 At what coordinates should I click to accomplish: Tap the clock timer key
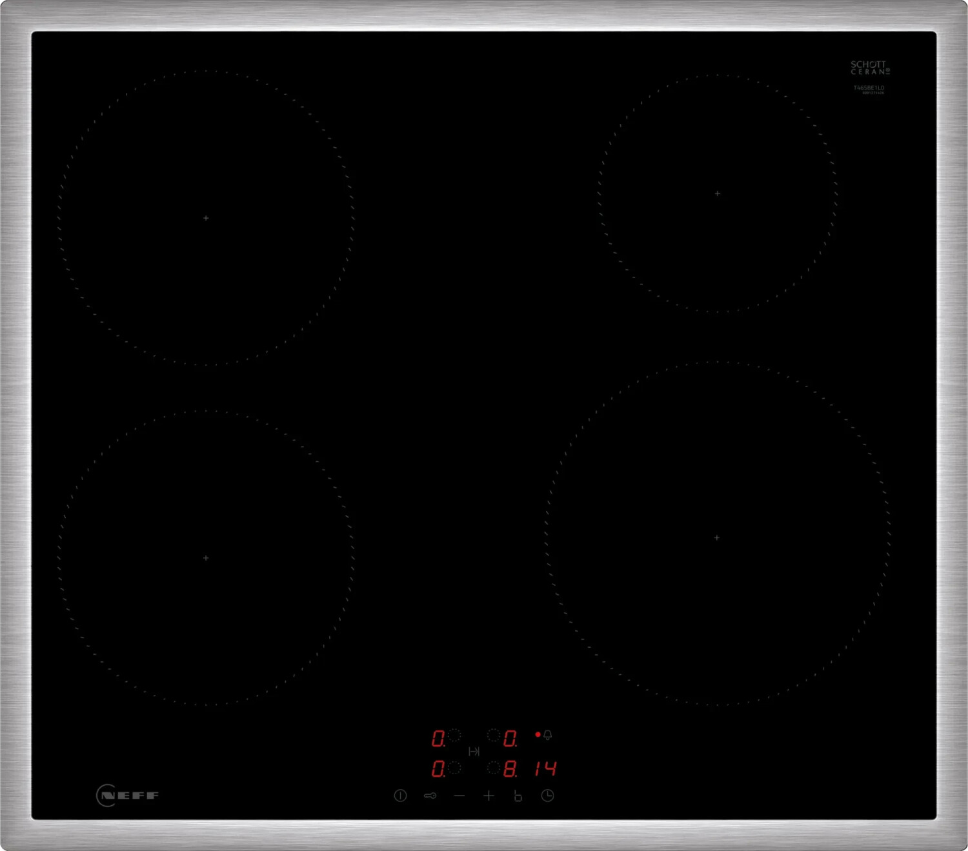coord(547,796)
